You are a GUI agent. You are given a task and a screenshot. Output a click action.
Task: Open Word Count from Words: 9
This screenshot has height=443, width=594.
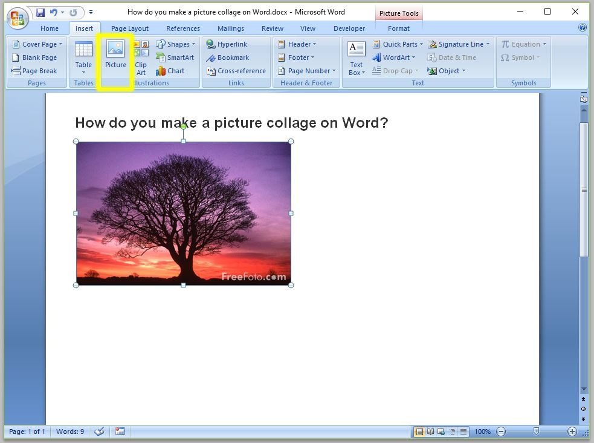70,432
